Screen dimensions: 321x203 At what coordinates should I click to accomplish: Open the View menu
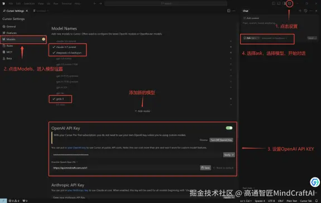click(41, 3)
